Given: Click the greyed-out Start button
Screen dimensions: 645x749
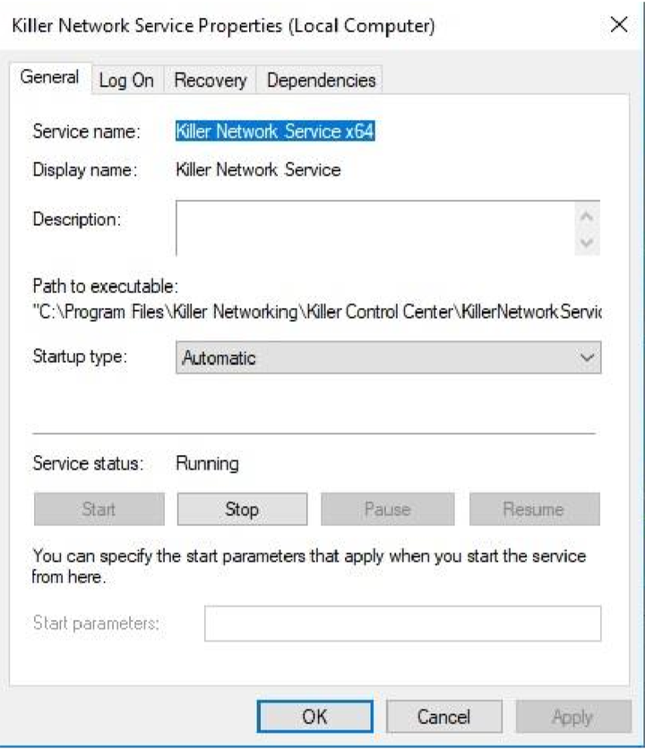Looking at the screenshot, I should coord(99,509).
